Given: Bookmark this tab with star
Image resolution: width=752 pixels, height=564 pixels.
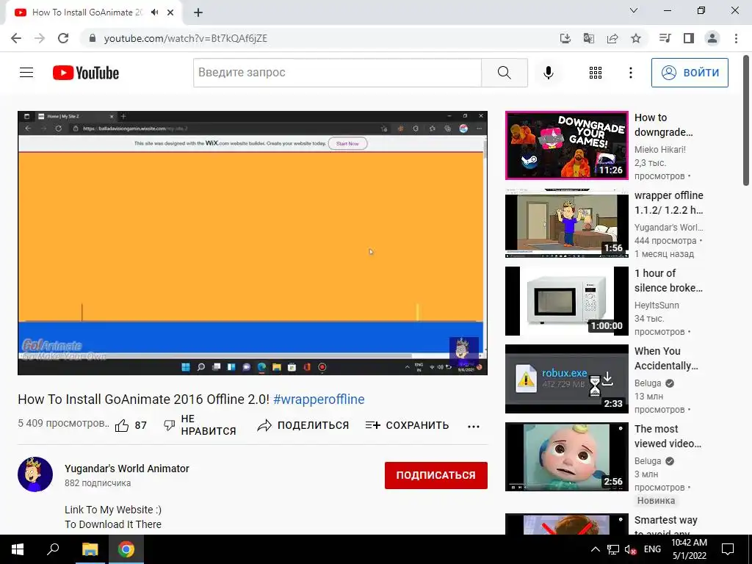Looking at the screenshot, I should (x=636, y=38).
